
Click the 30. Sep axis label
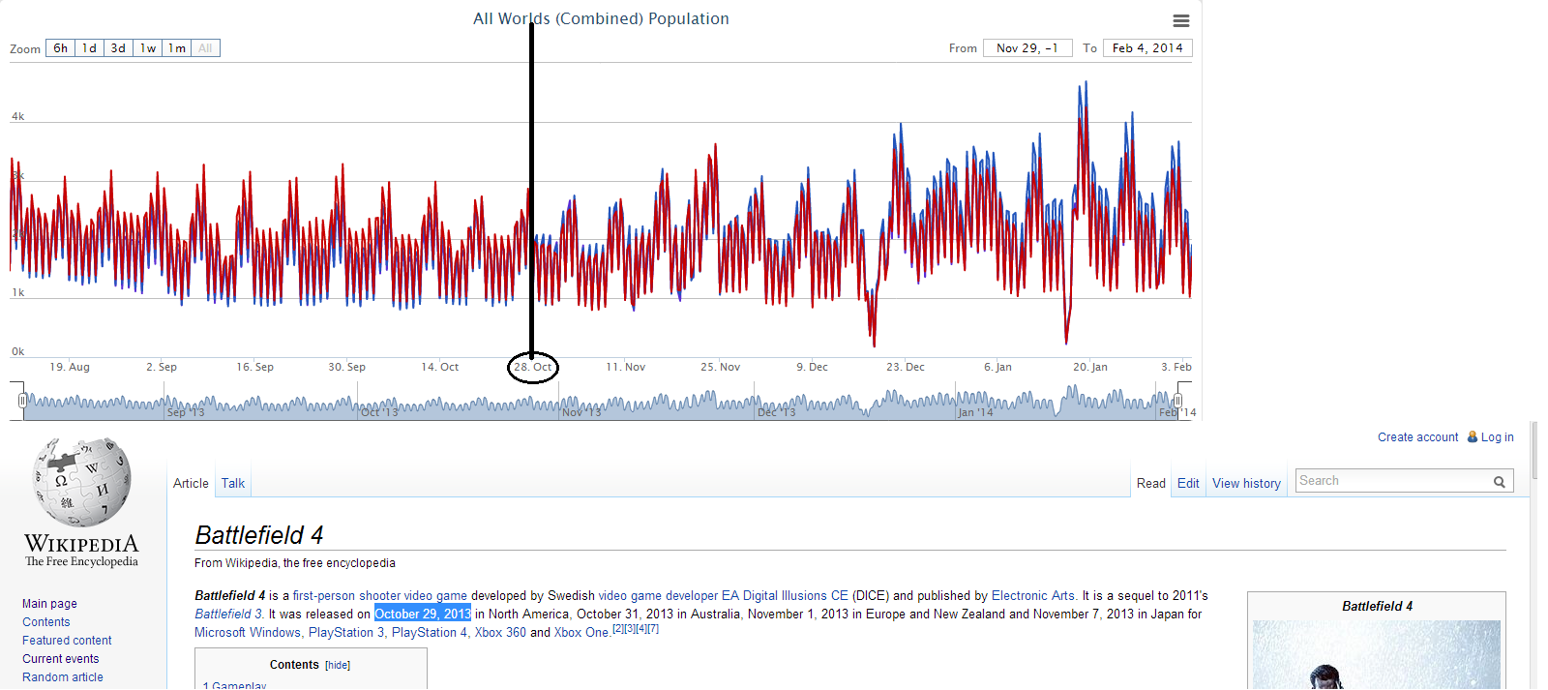pyautogui.click(x=346, y=367)
